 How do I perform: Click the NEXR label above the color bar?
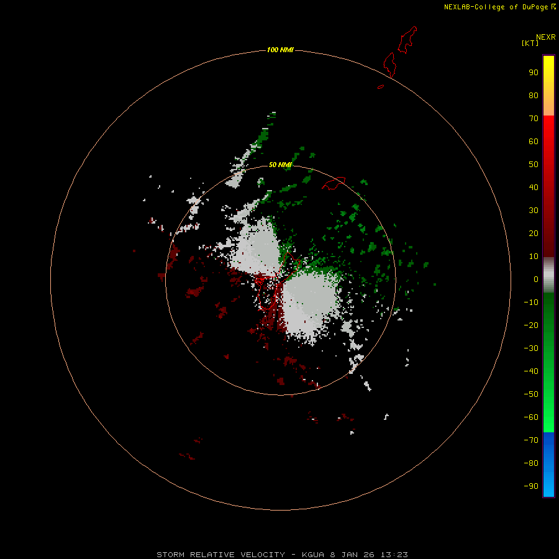(546, 37)
